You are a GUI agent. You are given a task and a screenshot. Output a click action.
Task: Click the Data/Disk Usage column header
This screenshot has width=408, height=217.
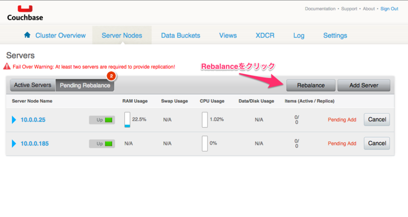coord(257,101)
